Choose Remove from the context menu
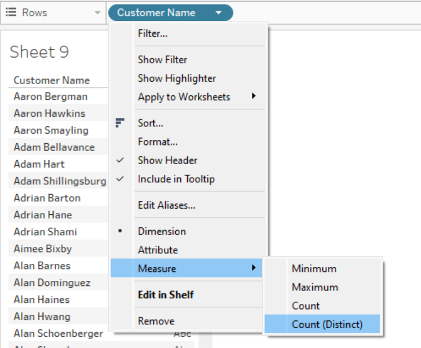This screenshot has height=348, width=421. [156, 321]
